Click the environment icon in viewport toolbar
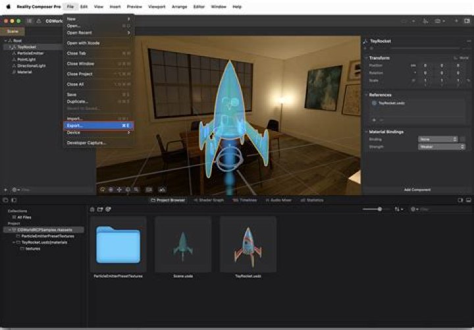This screenshot has height=330, width=474. click(163, 190)
